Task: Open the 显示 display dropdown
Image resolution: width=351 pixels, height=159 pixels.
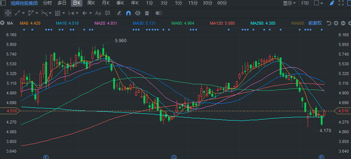Action: click(289, 3)
